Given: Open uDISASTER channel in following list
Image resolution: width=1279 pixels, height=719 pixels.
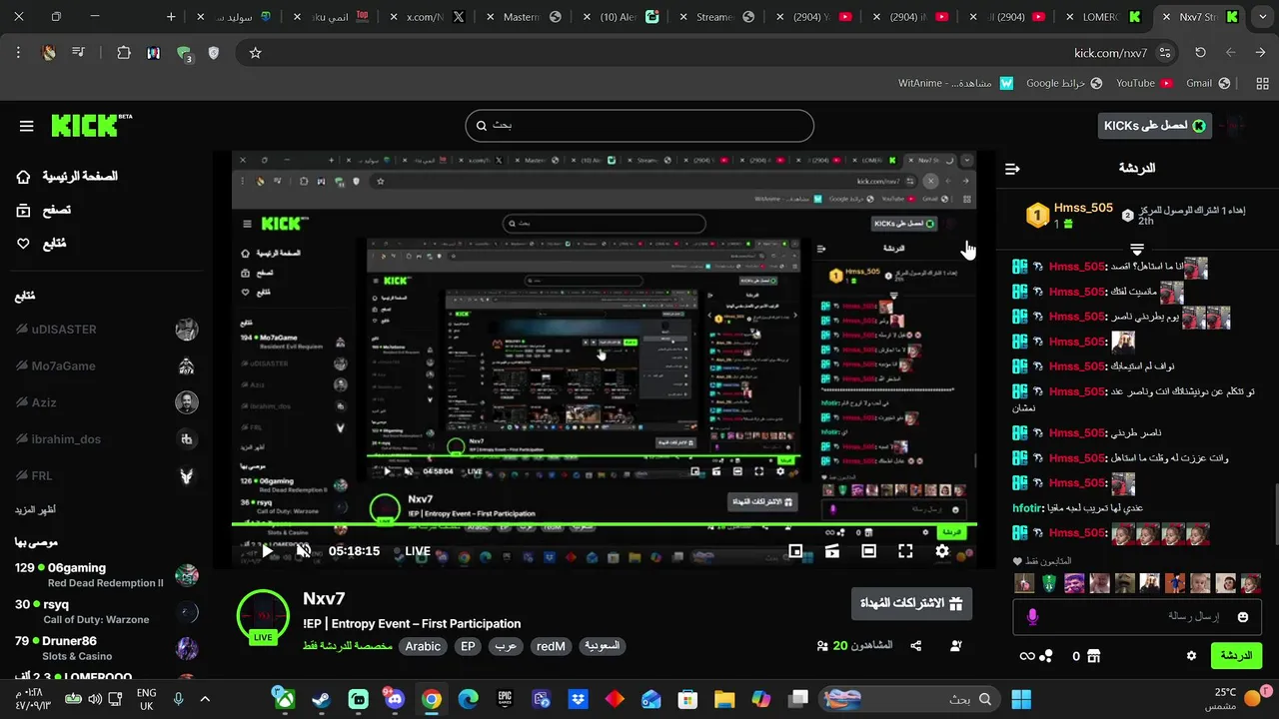Looking at the screenshot, I should 106,330.
